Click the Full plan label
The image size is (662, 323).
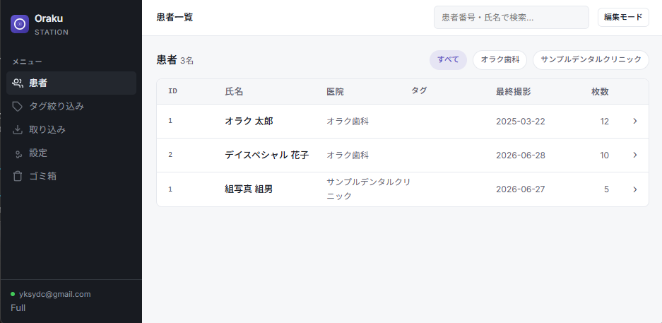[18, 307]
